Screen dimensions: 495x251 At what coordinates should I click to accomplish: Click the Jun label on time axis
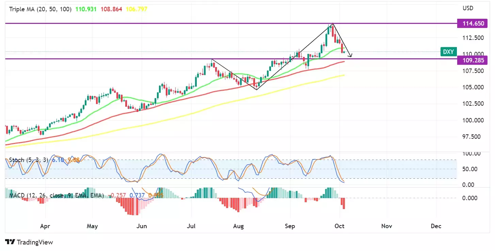141,226
